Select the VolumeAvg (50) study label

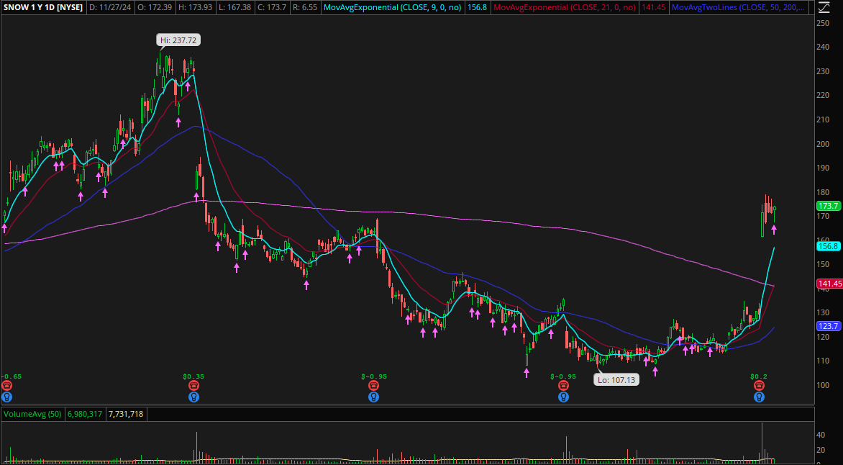(32, 415)
